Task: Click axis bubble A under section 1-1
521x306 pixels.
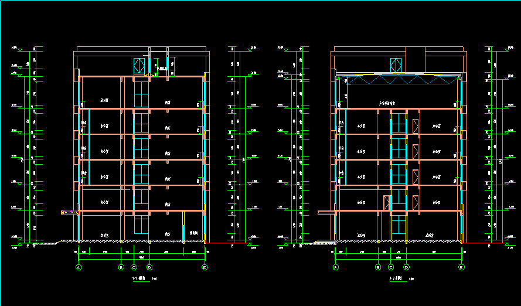Action: coord(78,267)
